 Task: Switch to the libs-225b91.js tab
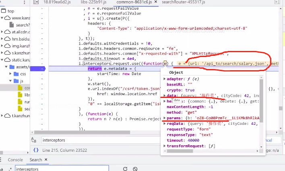(94, 2)
